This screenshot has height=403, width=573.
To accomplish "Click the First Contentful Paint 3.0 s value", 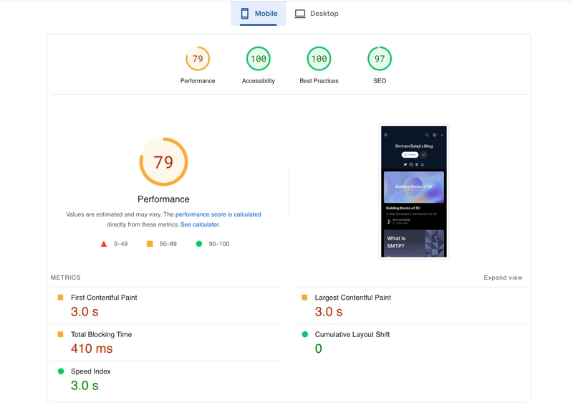I will tap(85, 312).
